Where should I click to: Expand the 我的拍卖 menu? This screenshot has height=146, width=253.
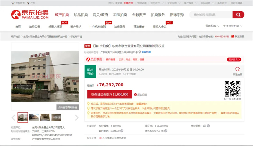tap(212, 26)
